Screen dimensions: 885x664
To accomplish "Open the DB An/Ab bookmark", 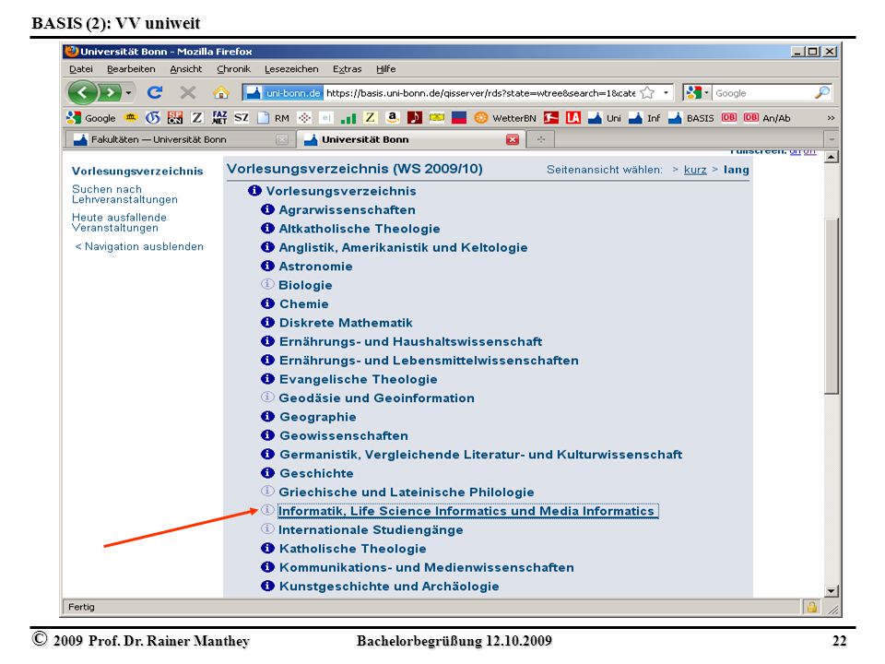I will 767,118.
